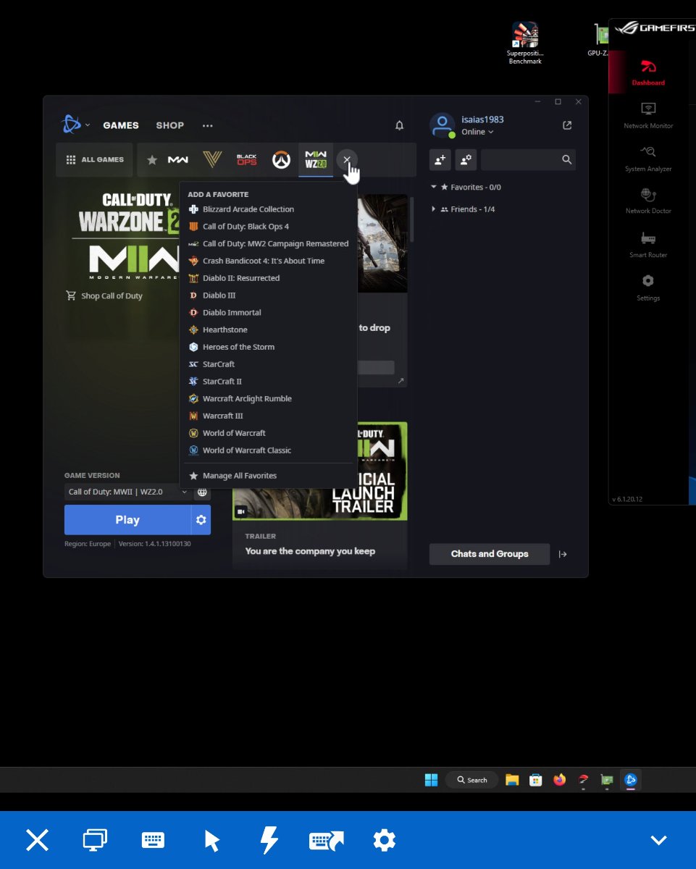Open the official launch trailer thumbnail

pos(320,471)
